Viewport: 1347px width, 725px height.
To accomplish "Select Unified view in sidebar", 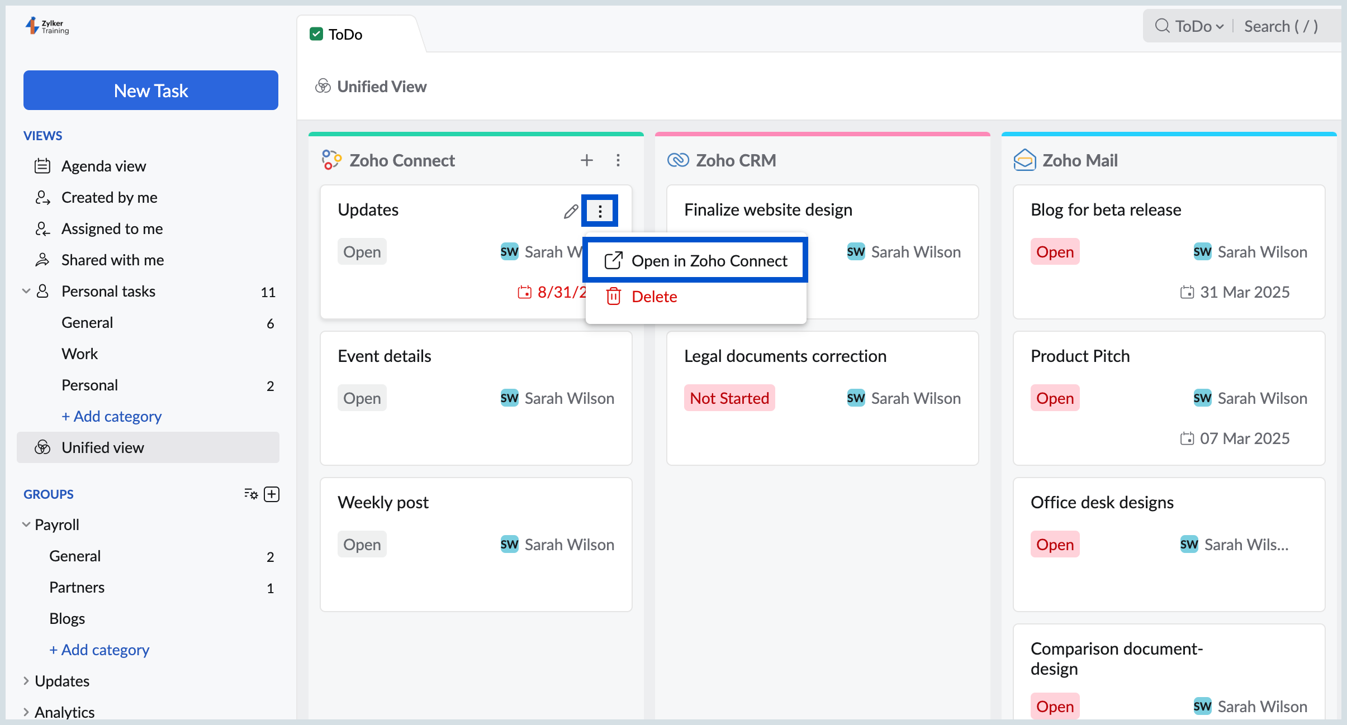I will click(x=148, y=447).
